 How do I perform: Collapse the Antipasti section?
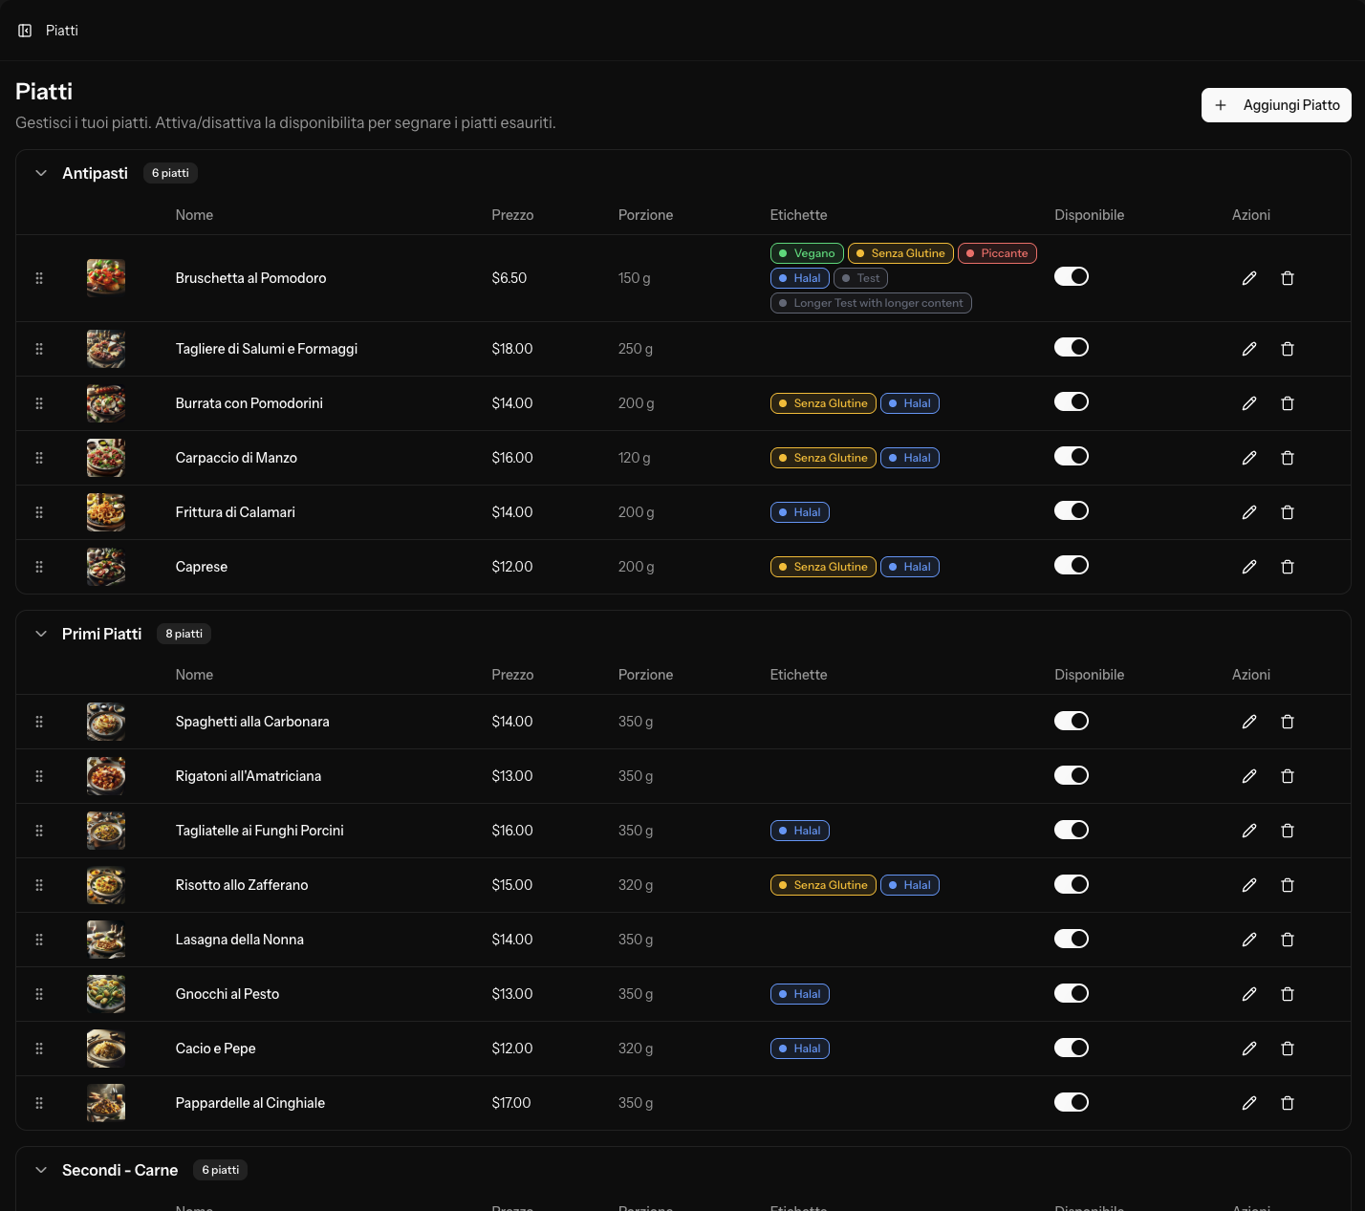click(42, 173)
